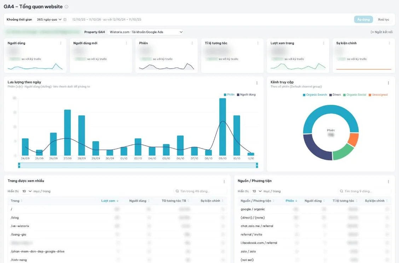Viewport: 399px width, 263px height.
Task: Open the Trang được xem nhiều table options
Action: [224, 181]
